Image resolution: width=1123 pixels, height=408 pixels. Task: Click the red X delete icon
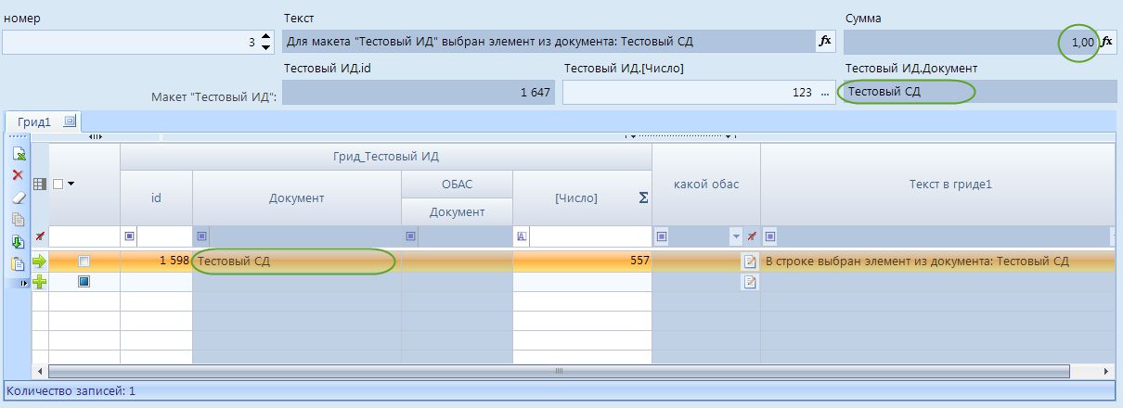[x=18, y=175]
